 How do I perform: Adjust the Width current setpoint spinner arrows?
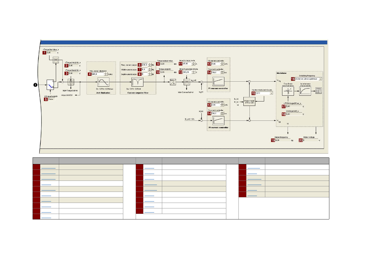(x=149, y=70)
